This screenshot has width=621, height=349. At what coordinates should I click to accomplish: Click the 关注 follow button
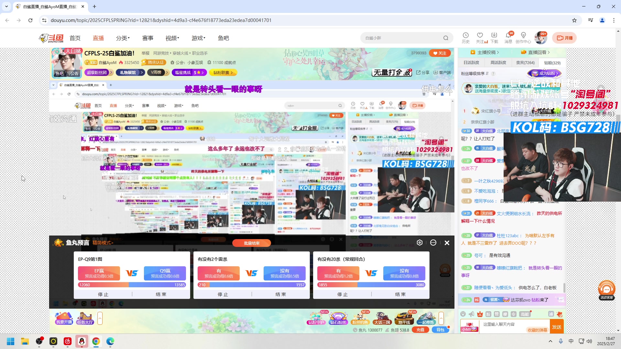440,53
